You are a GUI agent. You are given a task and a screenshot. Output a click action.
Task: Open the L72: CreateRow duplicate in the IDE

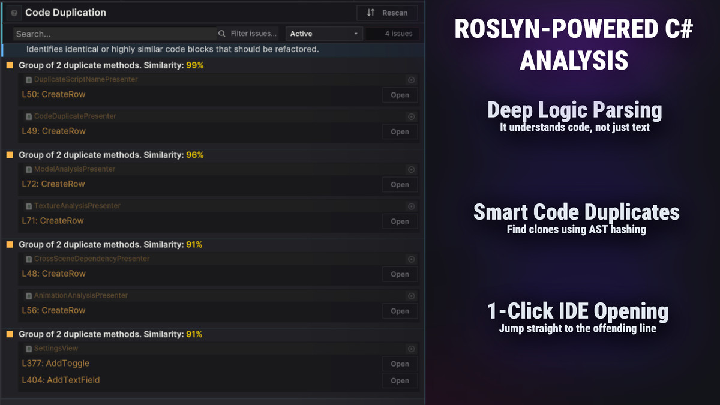[400, 184]
